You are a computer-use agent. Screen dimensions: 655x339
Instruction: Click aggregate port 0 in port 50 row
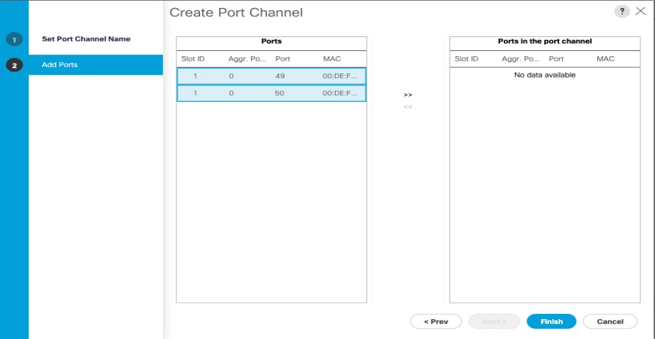tap(231, 93)
